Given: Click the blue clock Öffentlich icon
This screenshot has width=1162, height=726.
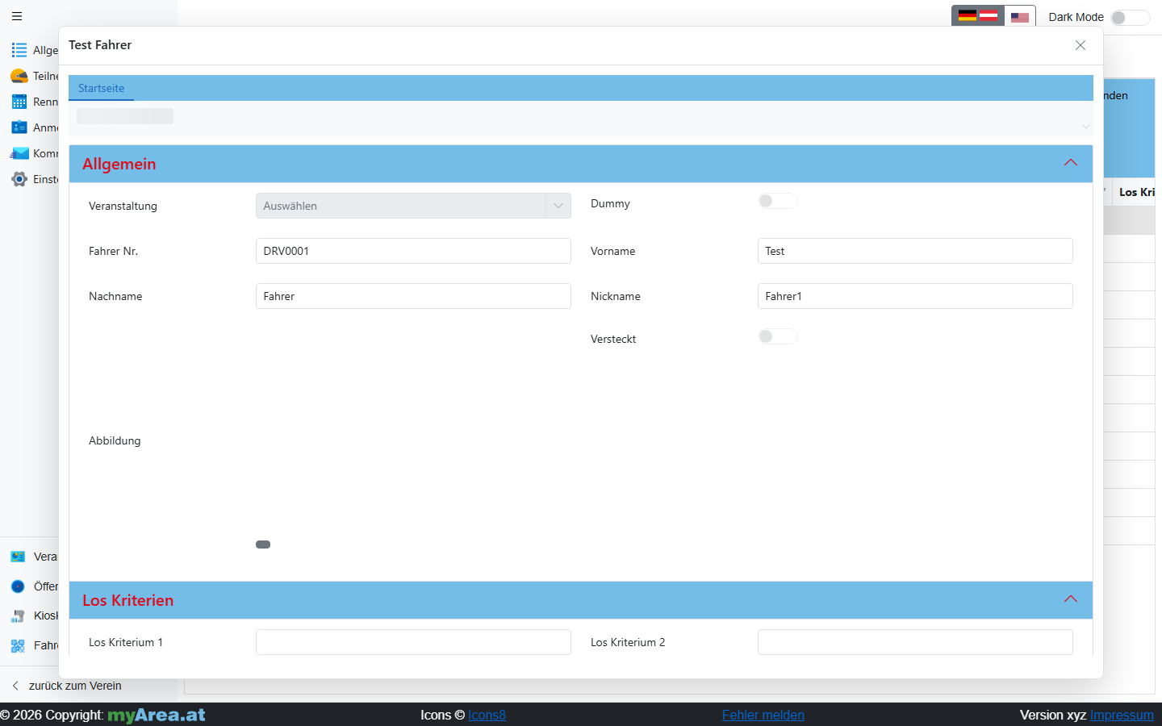Looking at the screenshot, I should tap(18, 586).
